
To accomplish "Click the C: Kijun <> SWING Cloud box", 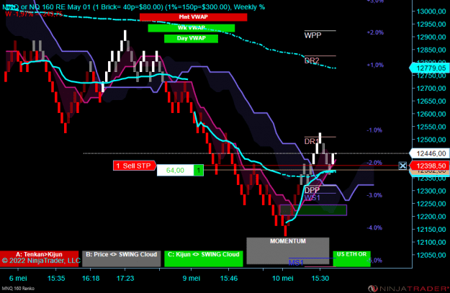I will (x=204, y=258).
